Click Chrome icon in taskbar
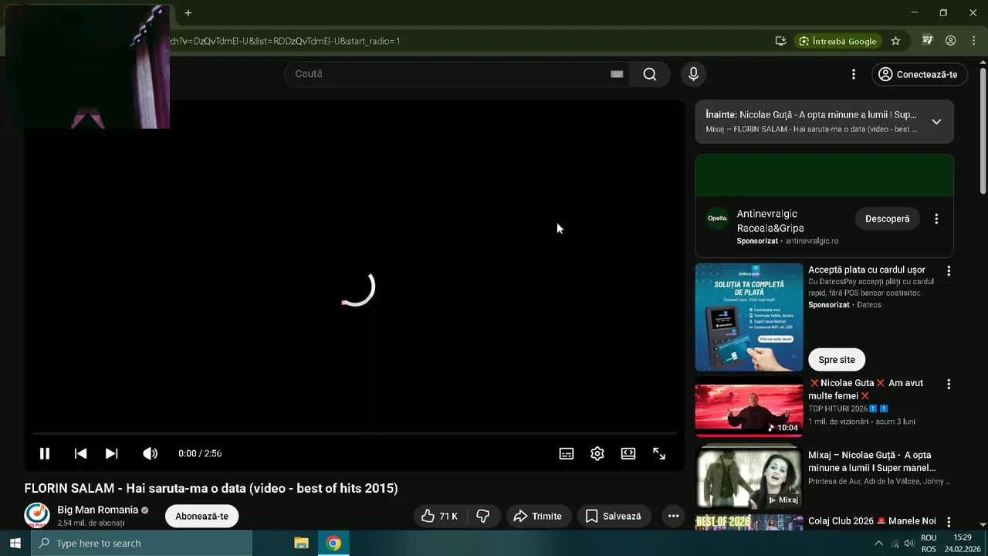 [x=333, y=543]
